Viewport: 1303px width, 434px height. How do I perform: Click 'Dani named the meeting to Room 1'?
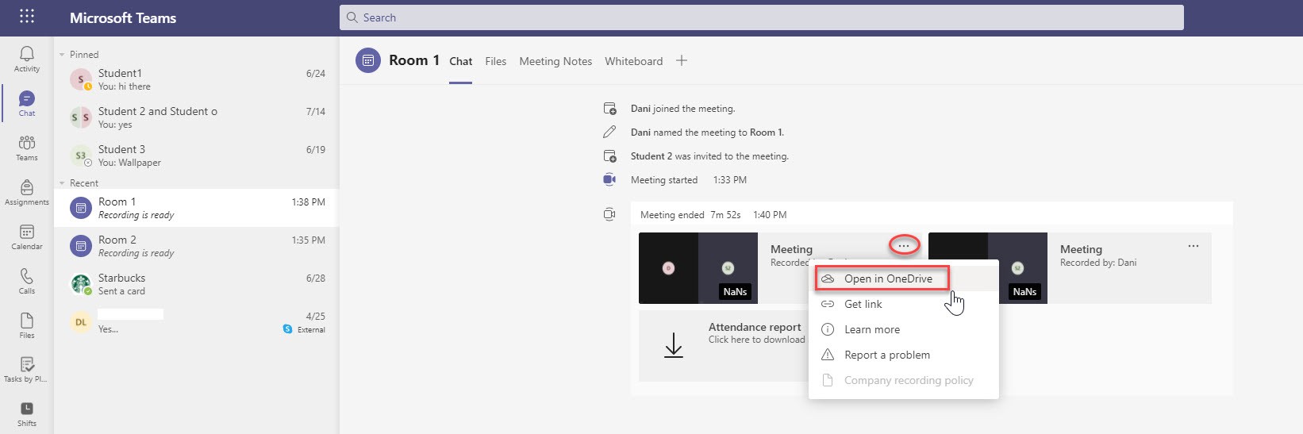click(x=707, y=133)
